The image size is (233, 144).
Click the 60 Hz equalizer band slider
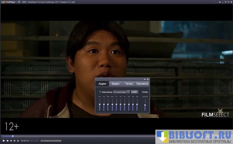(100, 105)
